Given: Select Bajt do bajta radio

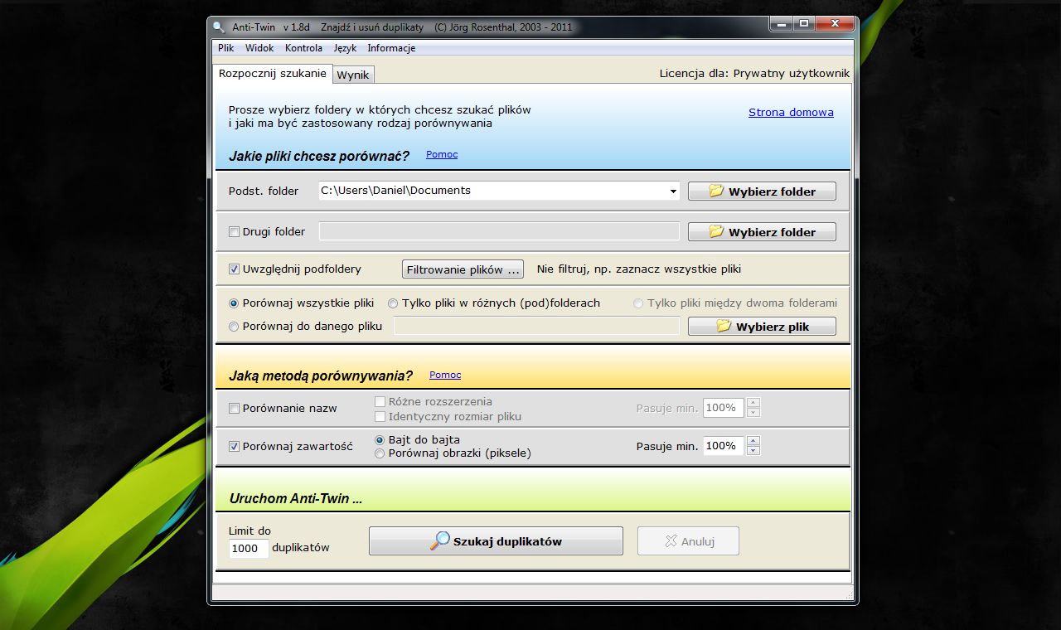Looking at the screenshot, I should point(380,439).
